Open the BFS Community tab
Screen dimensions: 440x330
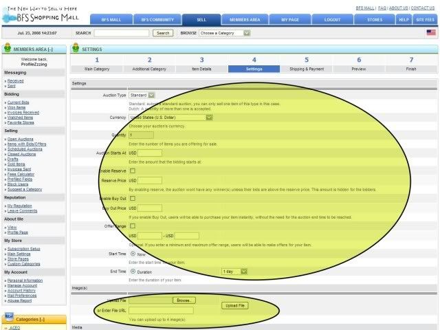[157, 20]
